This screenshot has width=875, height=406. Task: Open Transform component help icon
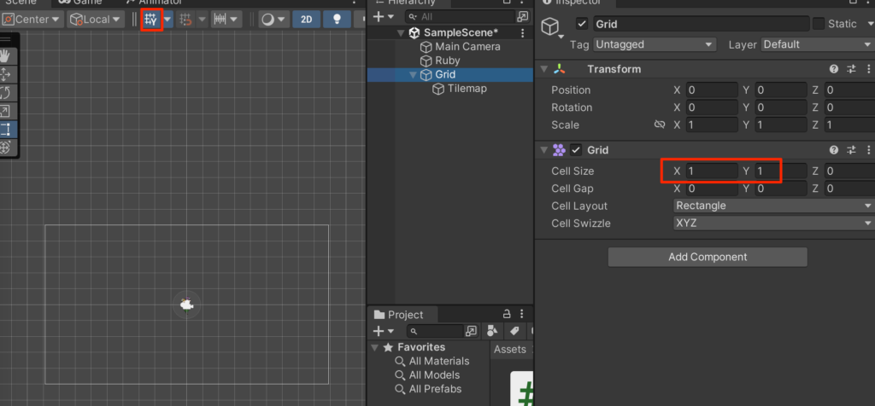[834, 69]
